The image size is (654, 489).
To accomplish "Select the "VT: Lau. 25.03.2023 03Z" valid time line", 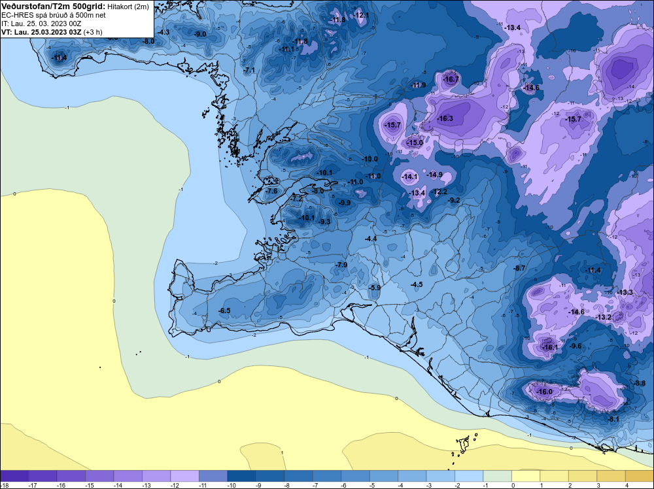I will 41,32.
